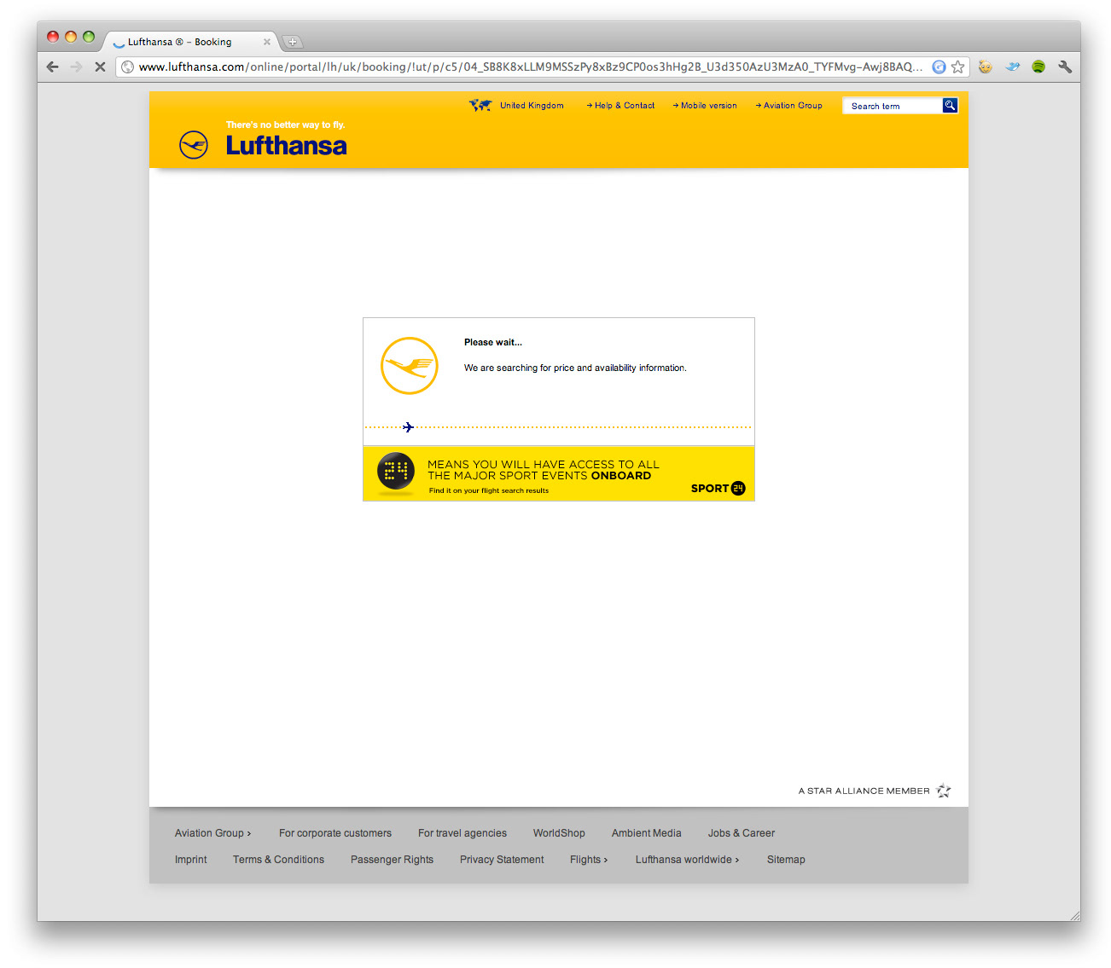Image resolution: width=1111 pixels, height=968 pixels.
Task: Click the world map country icon
Action: pos(480,105)
